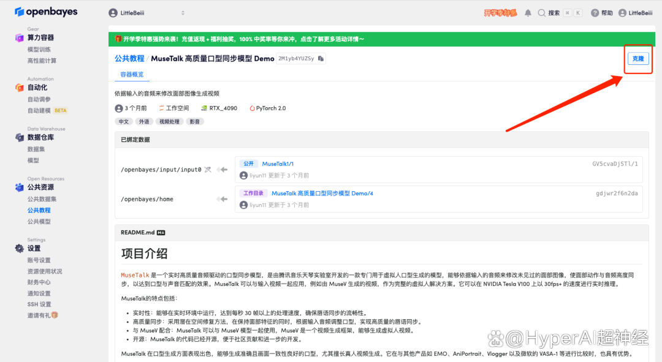Click the 工作目录 badge

[253, 193]
